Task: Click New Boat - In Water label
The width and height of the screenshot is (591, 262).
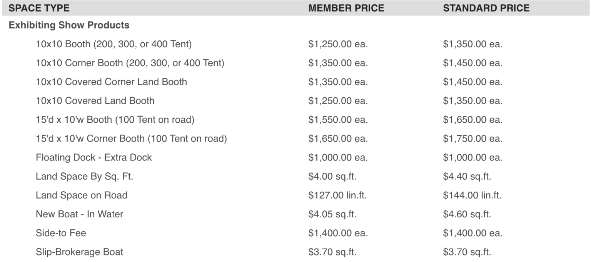Action: coord(80,214)
